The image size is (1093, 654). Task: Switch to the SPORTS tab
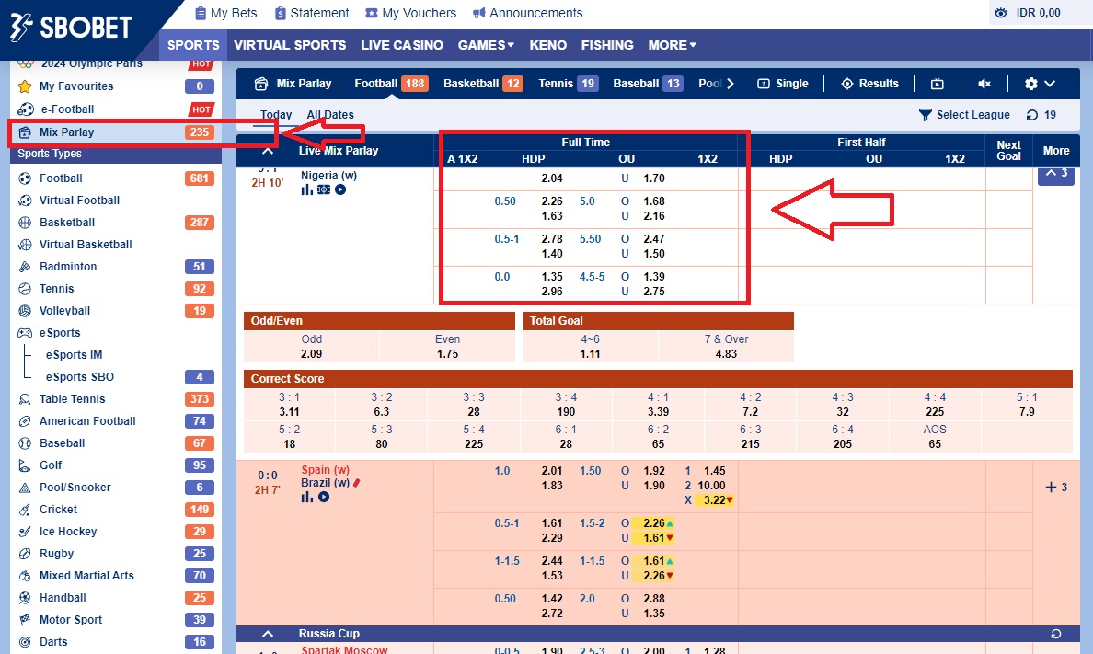click(193, 45)
